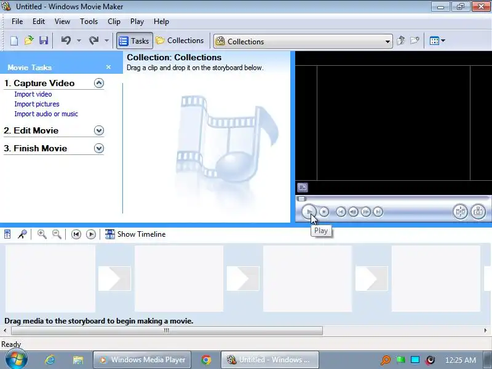The width and height of the screenshot is (492, 369).
Task: Click the Import video link
Action: 33,94
